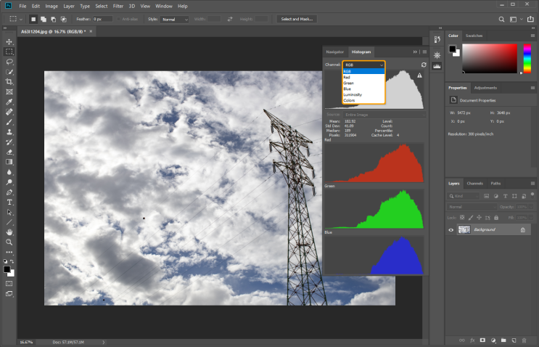
Task: Select the Hand tool
Action: tap(9, 232)
